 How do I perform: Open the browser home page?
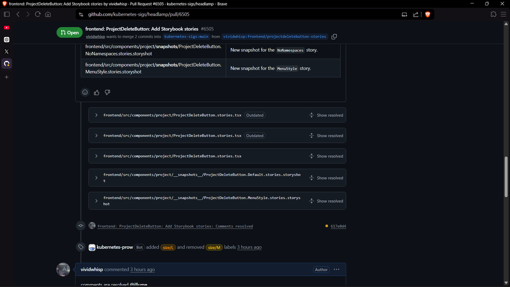[x=48, y=14]
